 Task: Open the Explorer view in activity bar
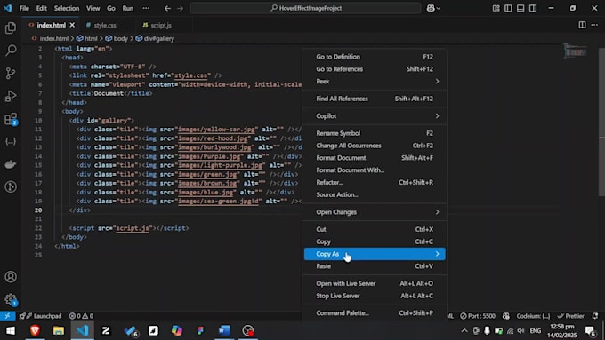coord(11,28)
